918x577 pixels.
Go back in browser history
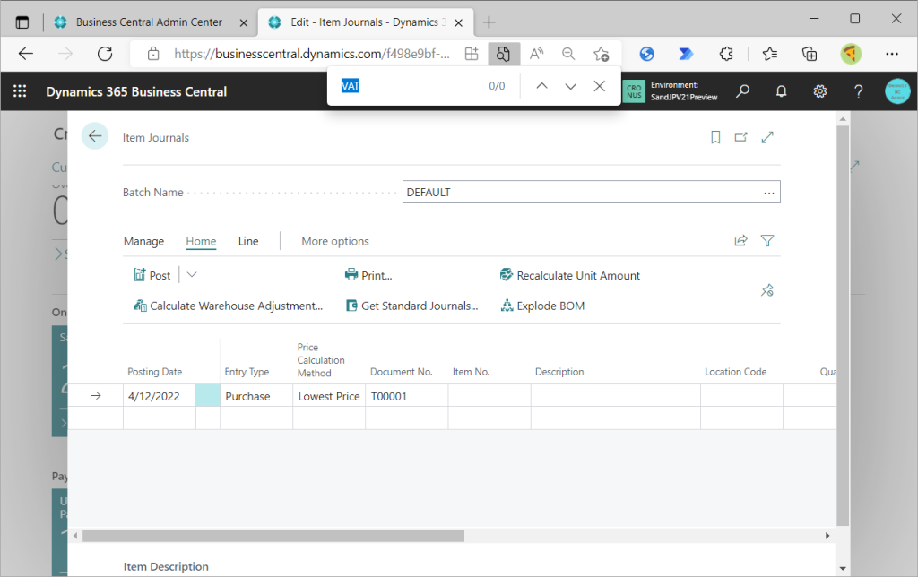tap(26, 54)
